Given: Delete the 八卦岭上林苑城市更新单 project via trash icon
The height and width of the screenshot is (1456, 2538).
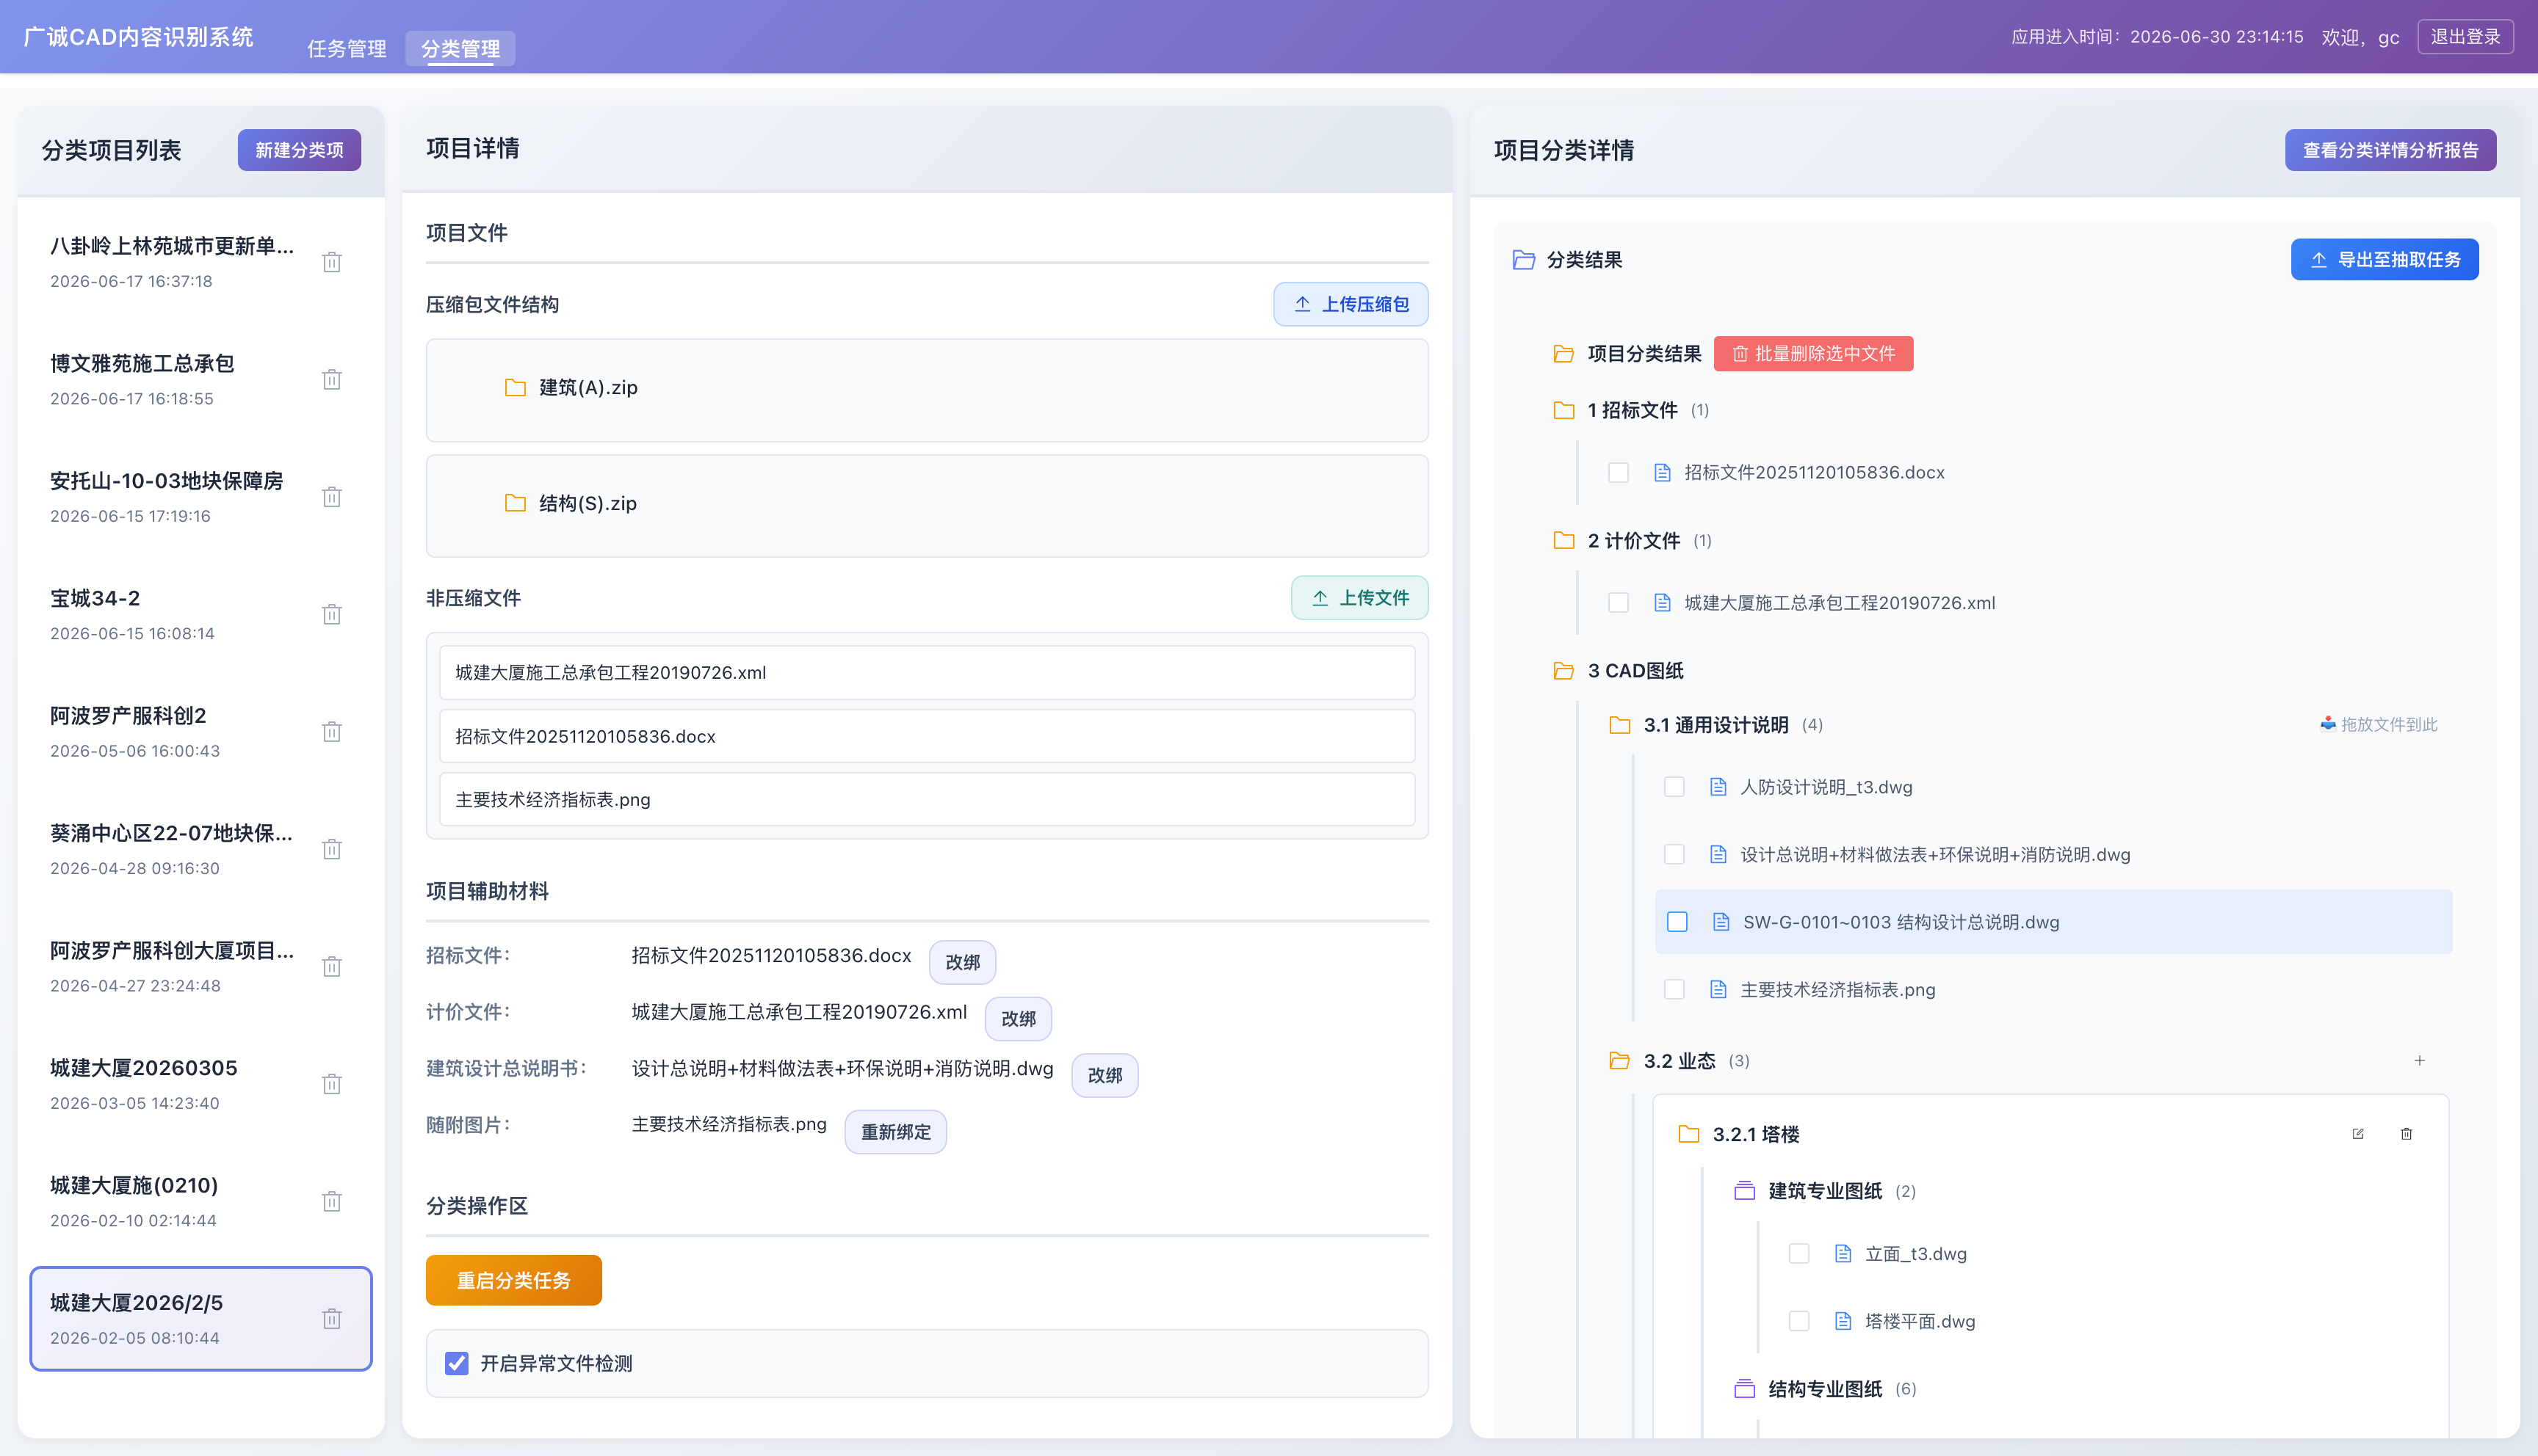Looking at the screenshot, I should [332, 262].
